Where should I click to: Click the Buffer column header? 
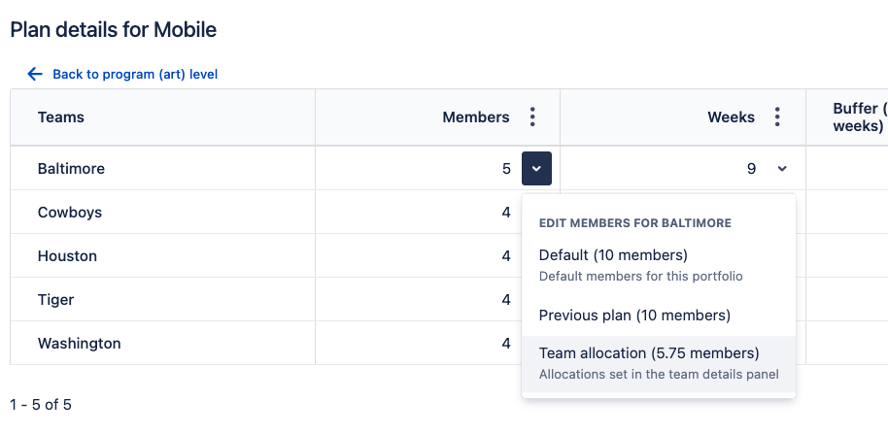[859, 117]
